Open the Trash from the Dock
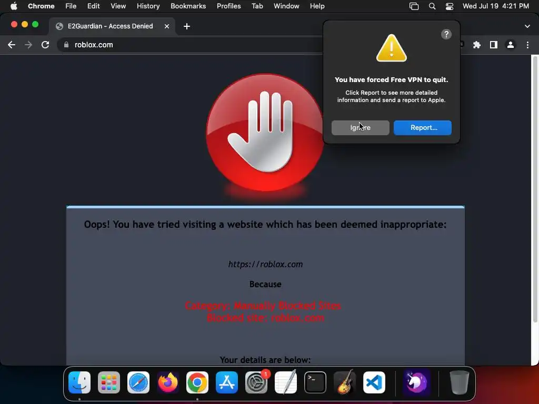Screen dimensions: 539x404 pyautogui.click(x=459, y=382)
